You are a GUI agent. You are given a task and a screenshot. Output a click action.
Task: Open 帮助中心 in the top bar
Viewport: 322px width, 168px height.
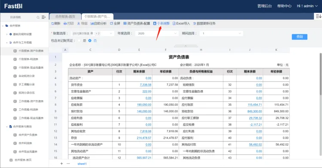point(284,6)
